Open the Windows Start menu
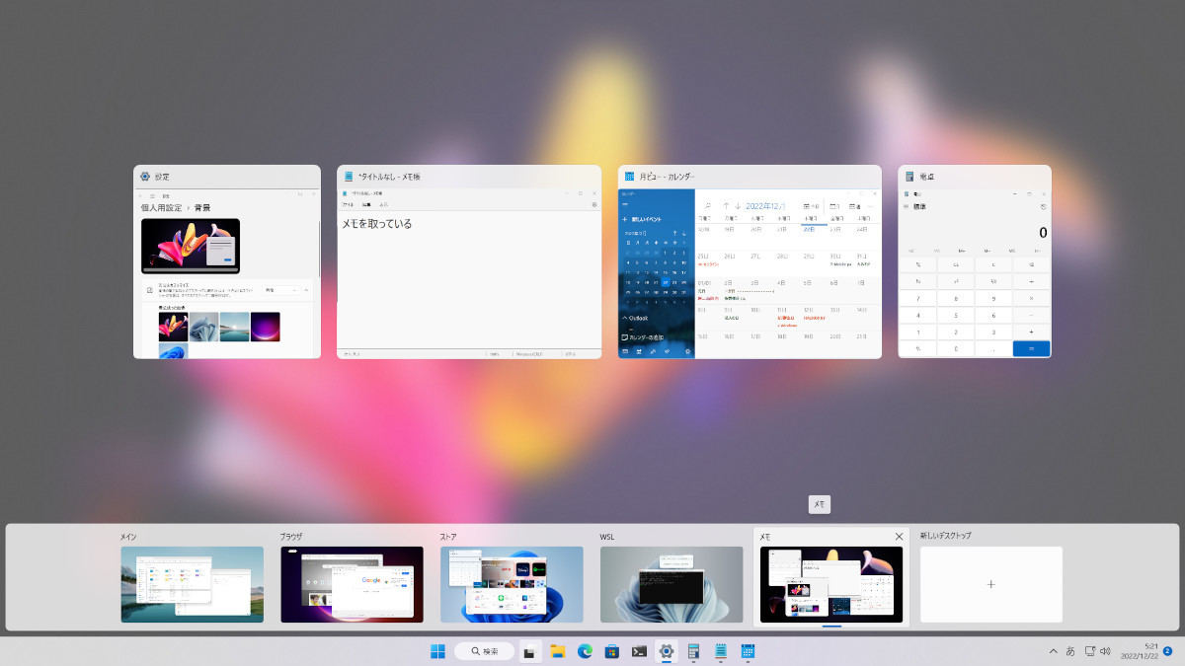Image resolution: width=1185 pixels, height=666 pixels. point(437,651)
